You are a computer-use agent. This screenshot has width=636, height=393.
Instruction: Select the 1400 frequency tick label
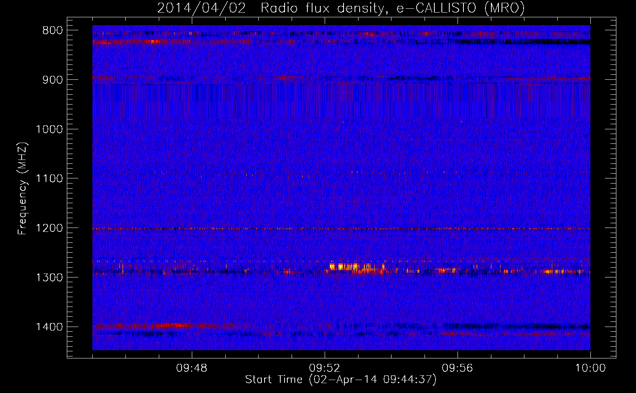coord(50,327)
